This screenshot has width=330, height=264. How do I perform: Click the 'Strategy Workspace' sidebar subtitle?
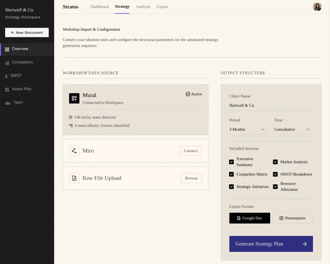[23, 17]
